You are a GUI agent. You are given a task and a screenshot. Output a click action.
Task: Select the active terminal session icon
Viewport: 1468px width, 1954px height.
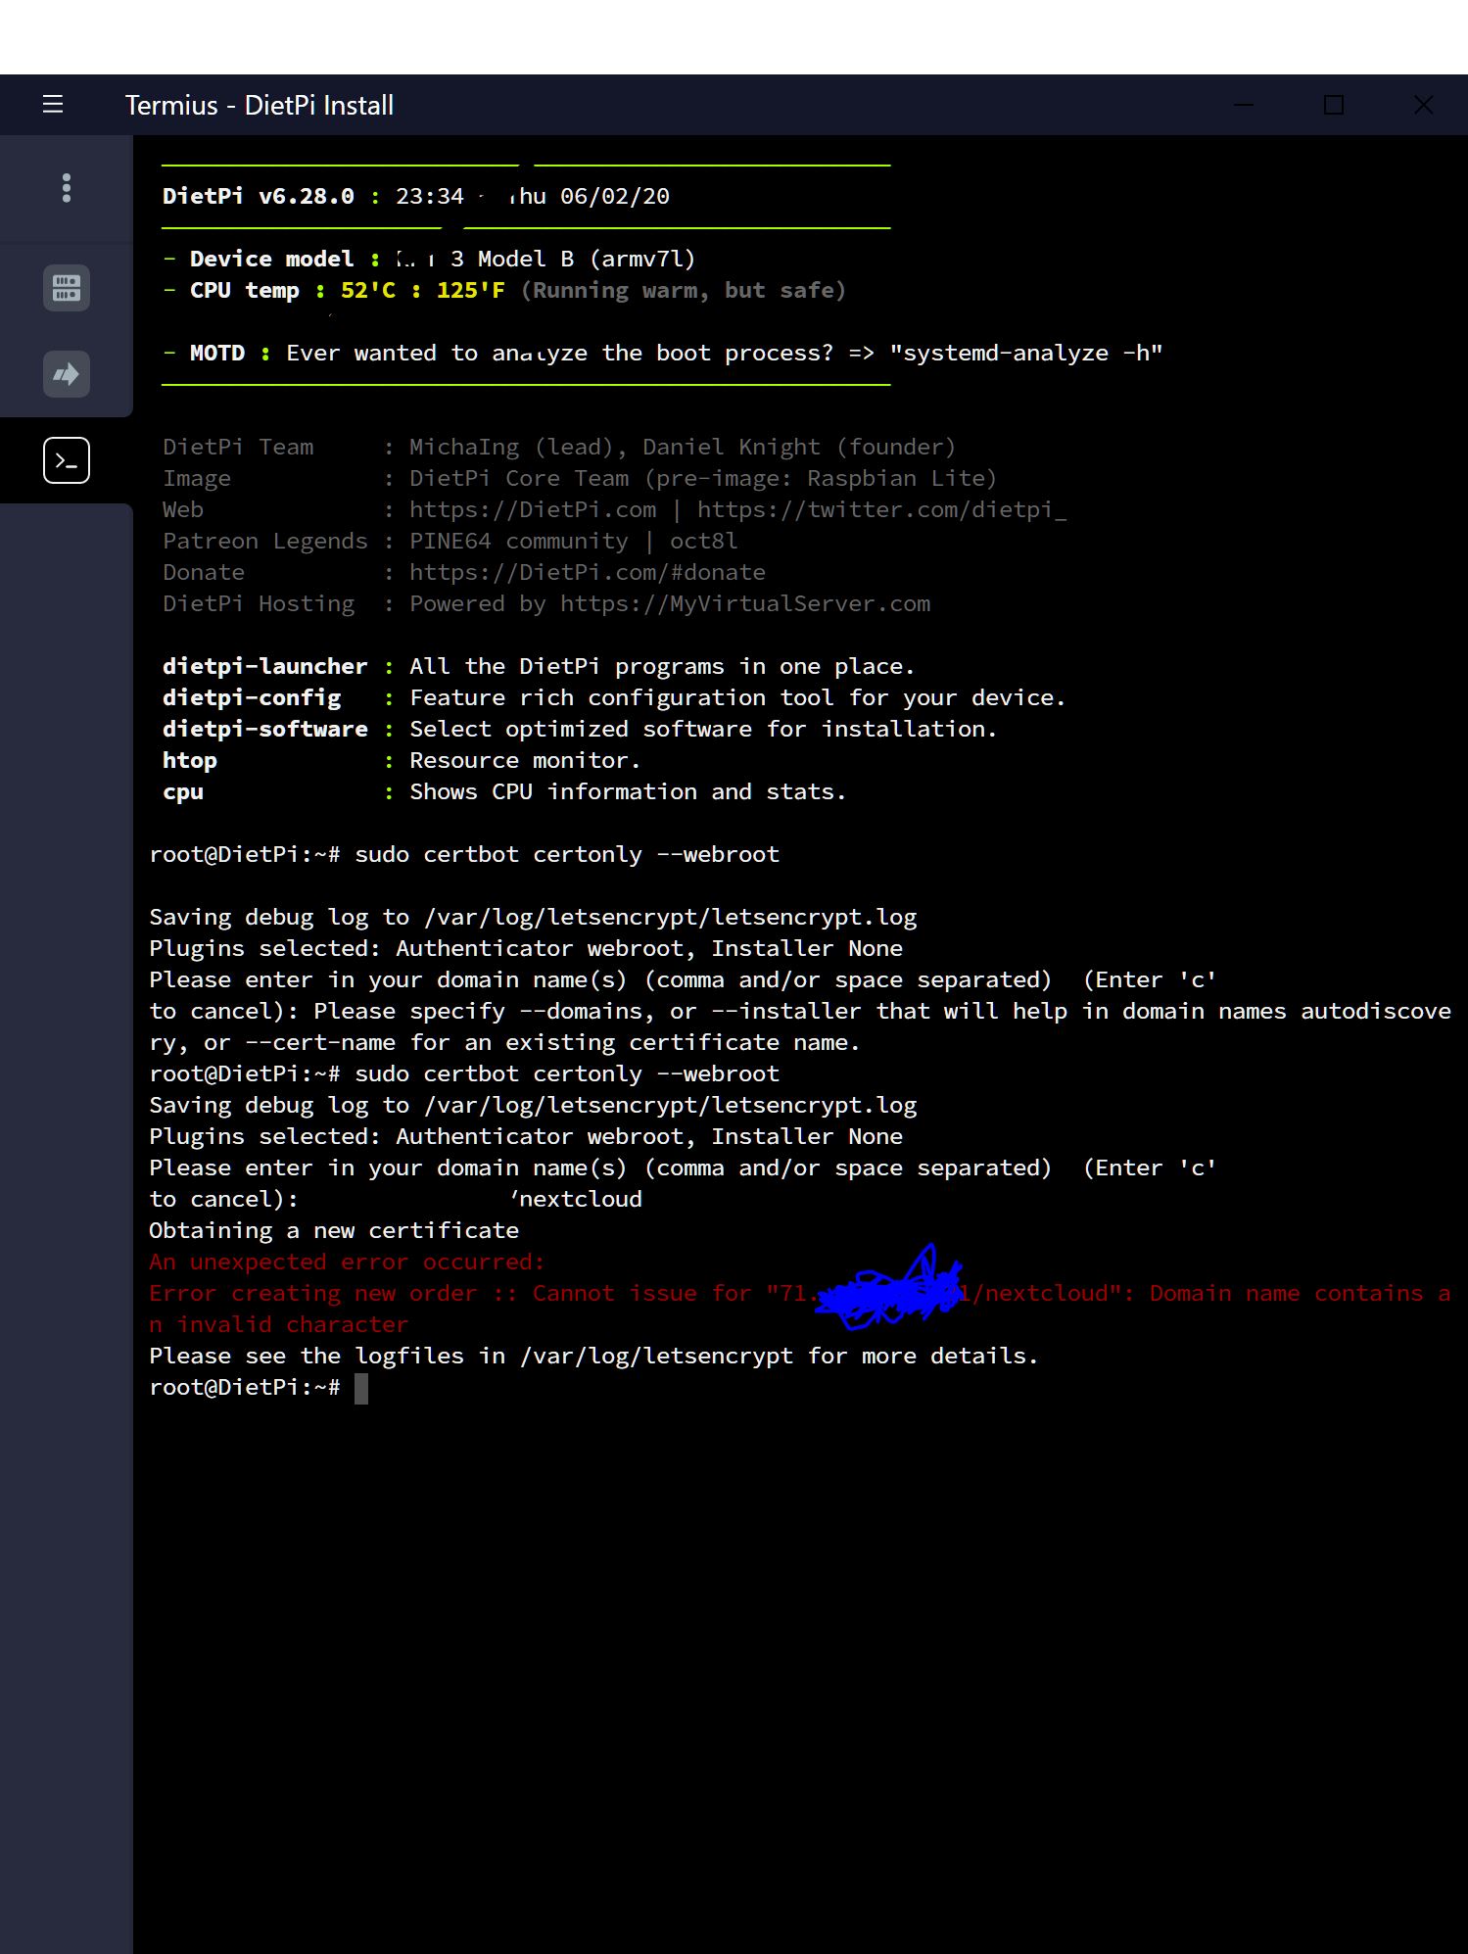point(67,460)
